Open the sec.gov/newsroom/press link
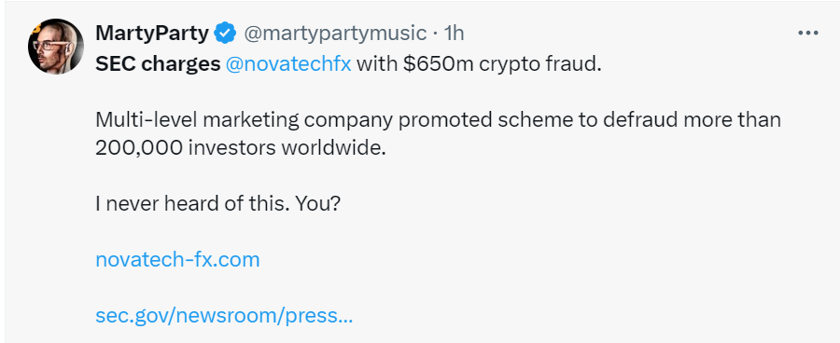Image resolution: width=840 pixels, height=343 pixels. click(x=224, y=316)
